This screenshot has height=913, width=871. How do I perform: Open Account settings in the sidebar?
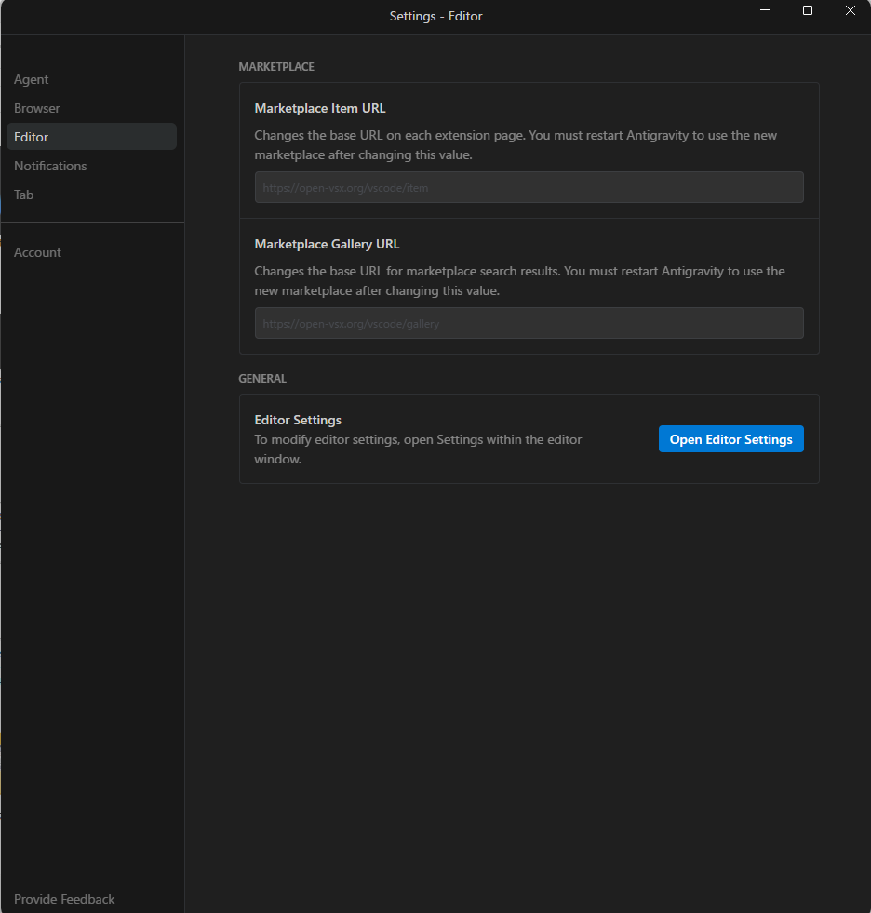(38, 252)
